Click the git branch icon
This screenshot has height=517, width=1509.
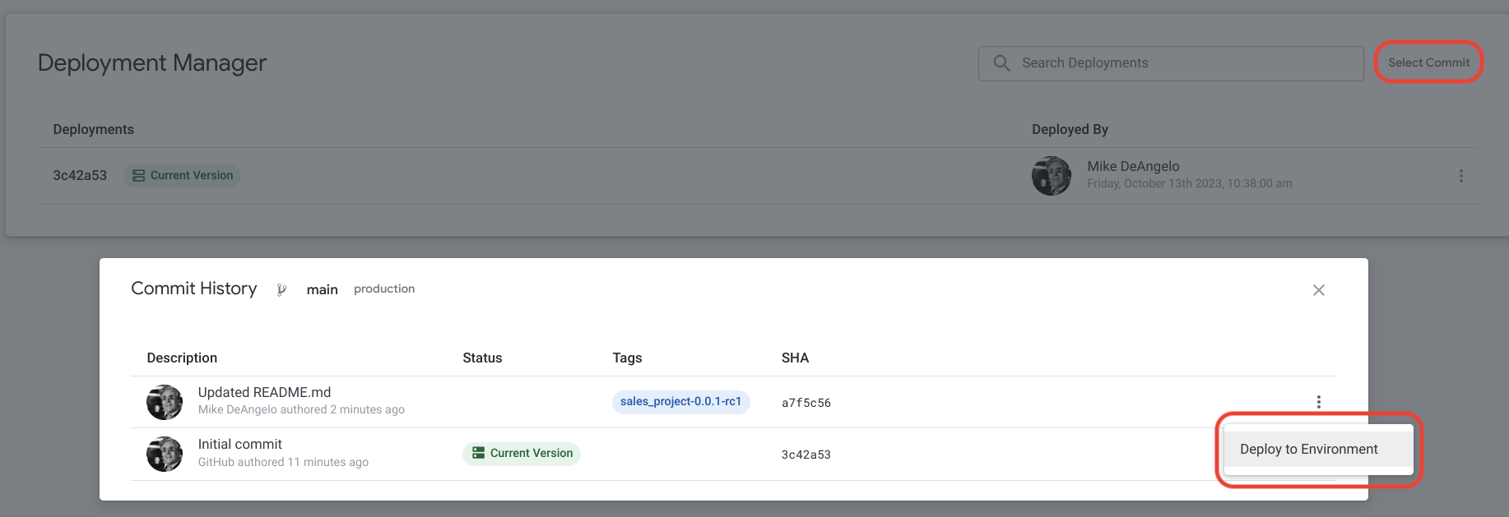coord(281,289)
